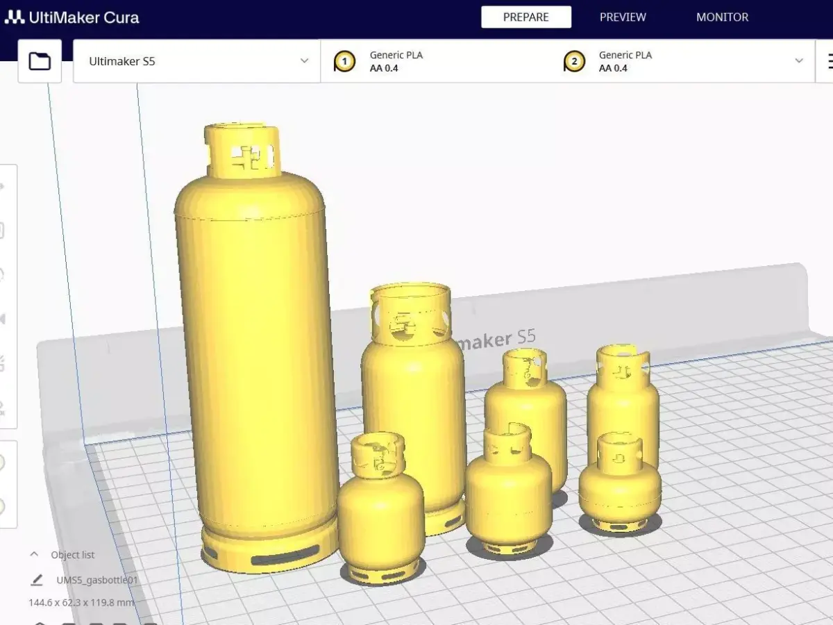Select extruder 2 with AA 0.4
The width and height of the screenshot is (833, 625).
(574, 61)
